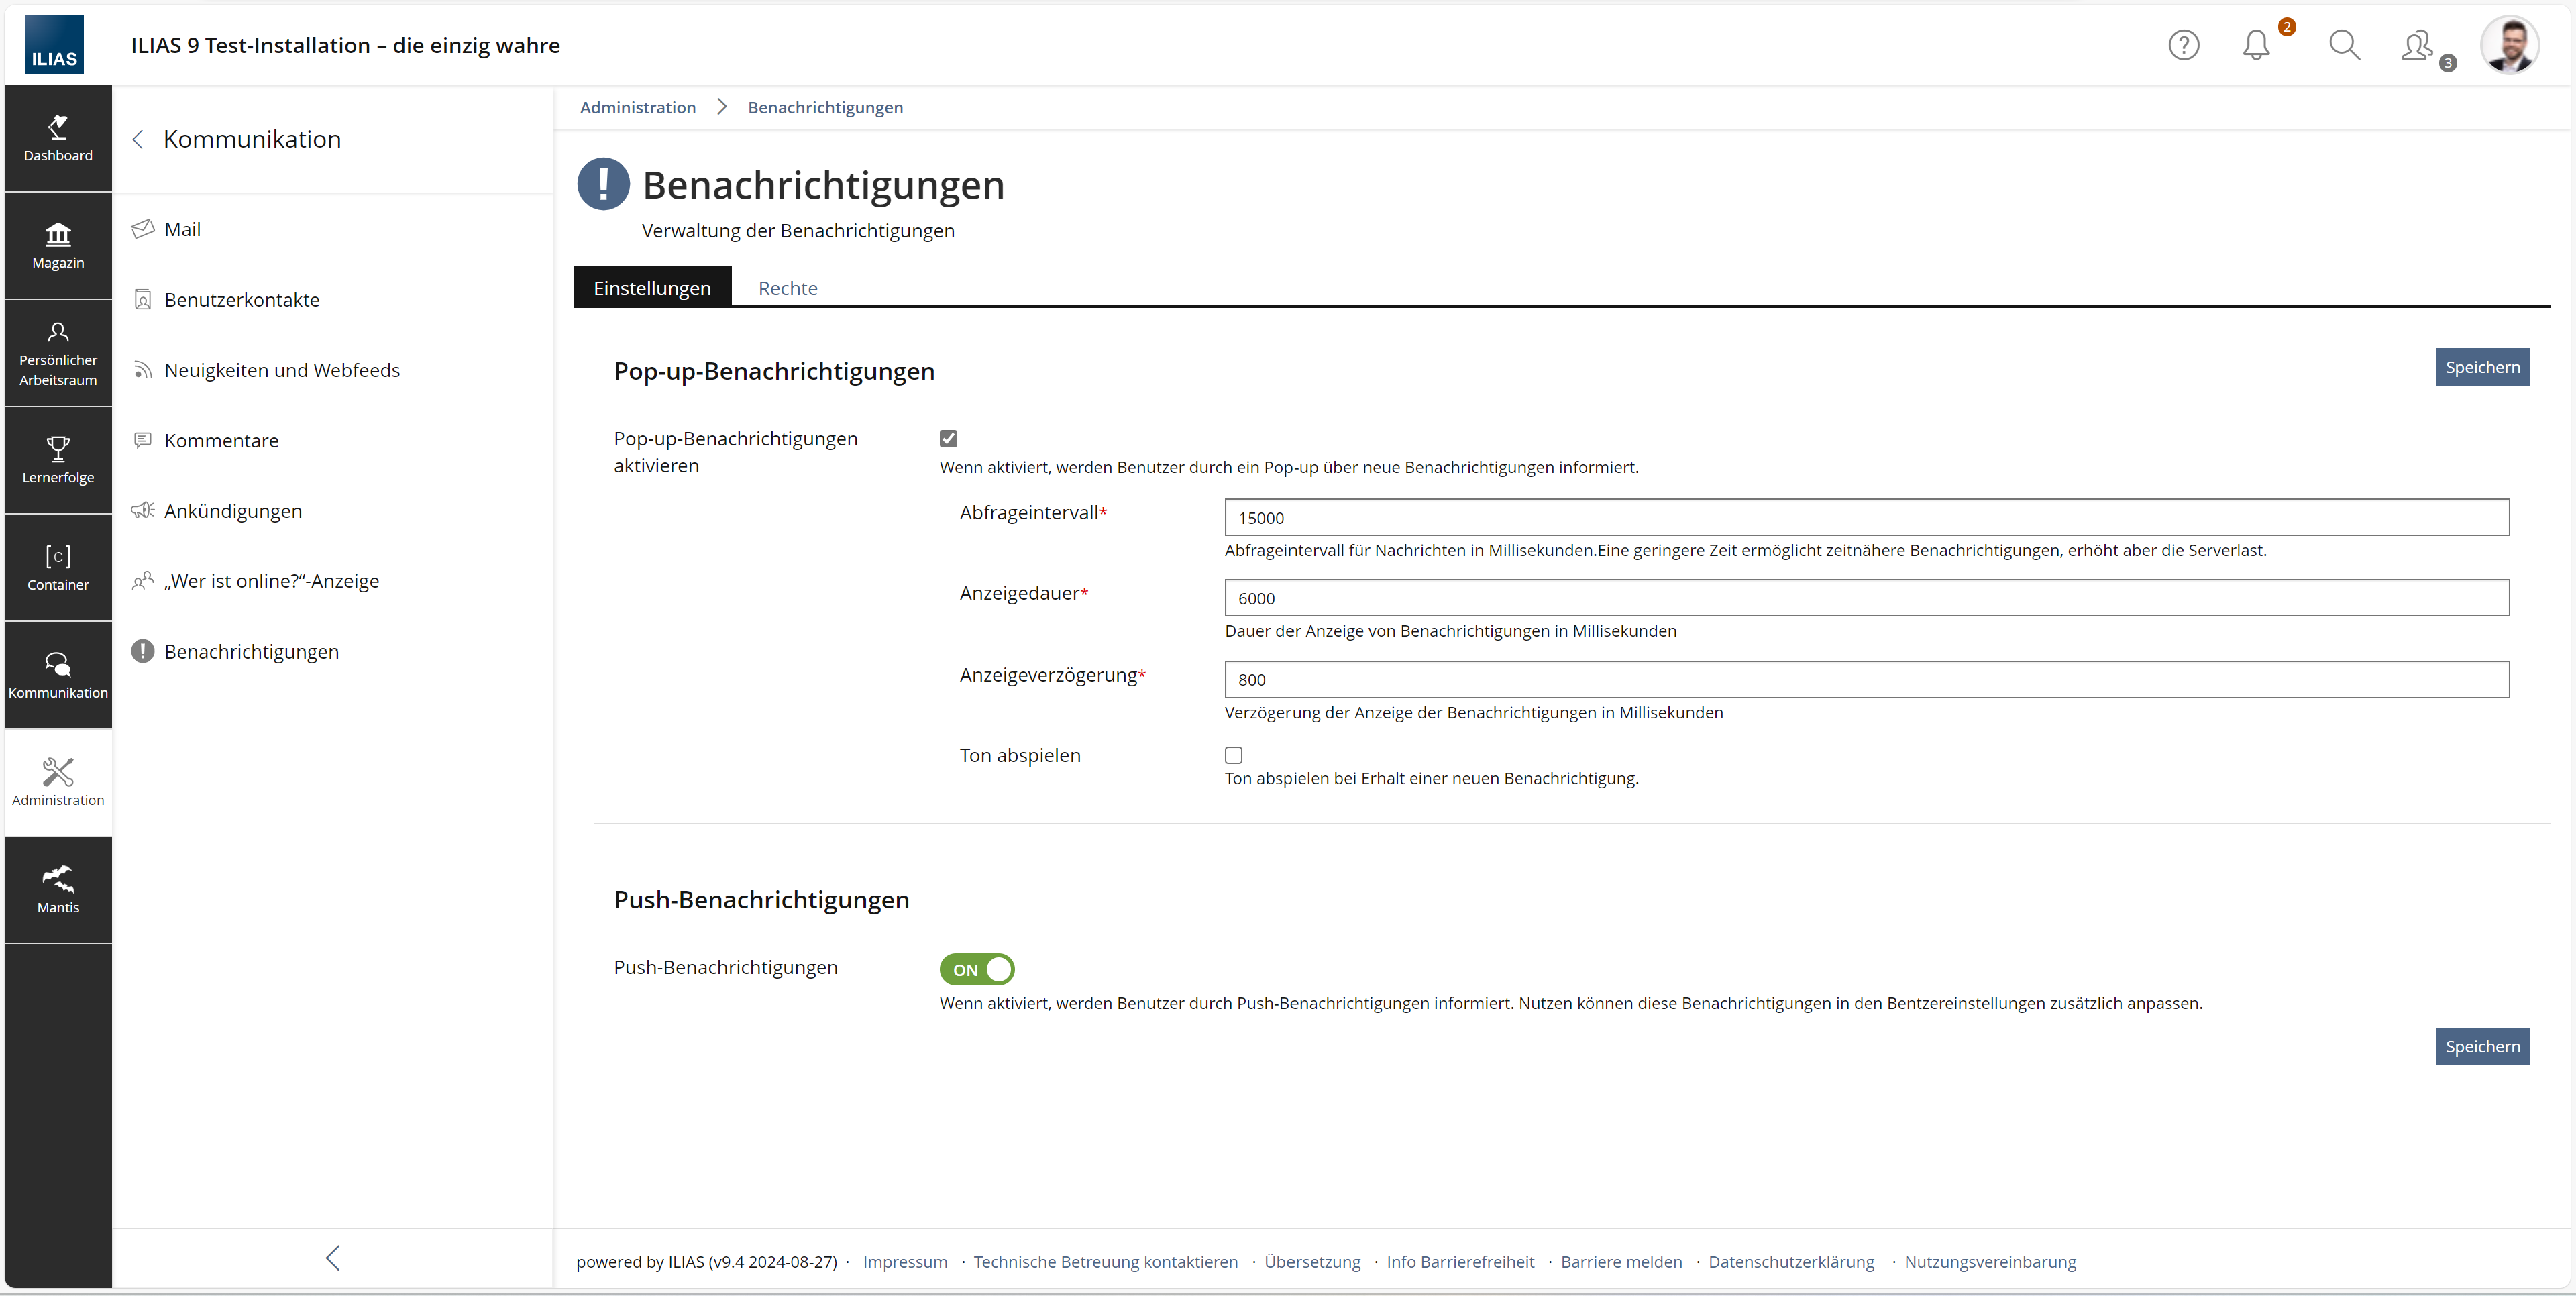This screenshot has height=1296, width=2576.
Task: Select Ankündigungen in Kommunikation menu
Action: point(233,511)
